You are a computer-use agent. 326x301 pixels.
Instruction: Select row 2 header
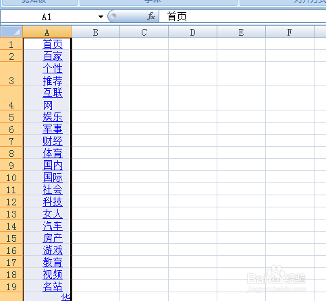point(11,56)
